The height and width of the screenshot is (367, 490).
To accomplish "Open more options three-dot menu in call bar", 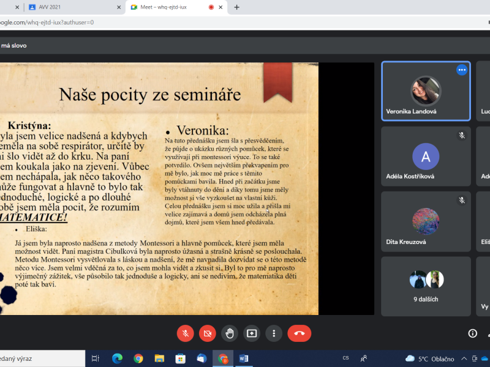I will (274, 333).
